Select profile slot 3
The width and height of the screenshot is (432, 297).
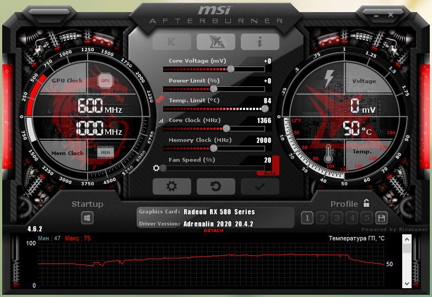[x=337, y=218]
